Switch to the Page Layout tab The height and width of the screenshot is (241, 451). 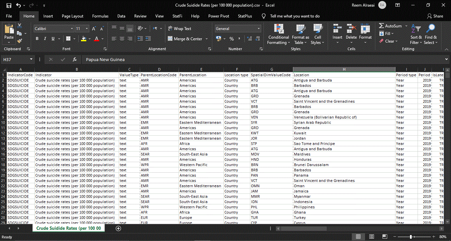pyautogui.click(x=72, y=16)
